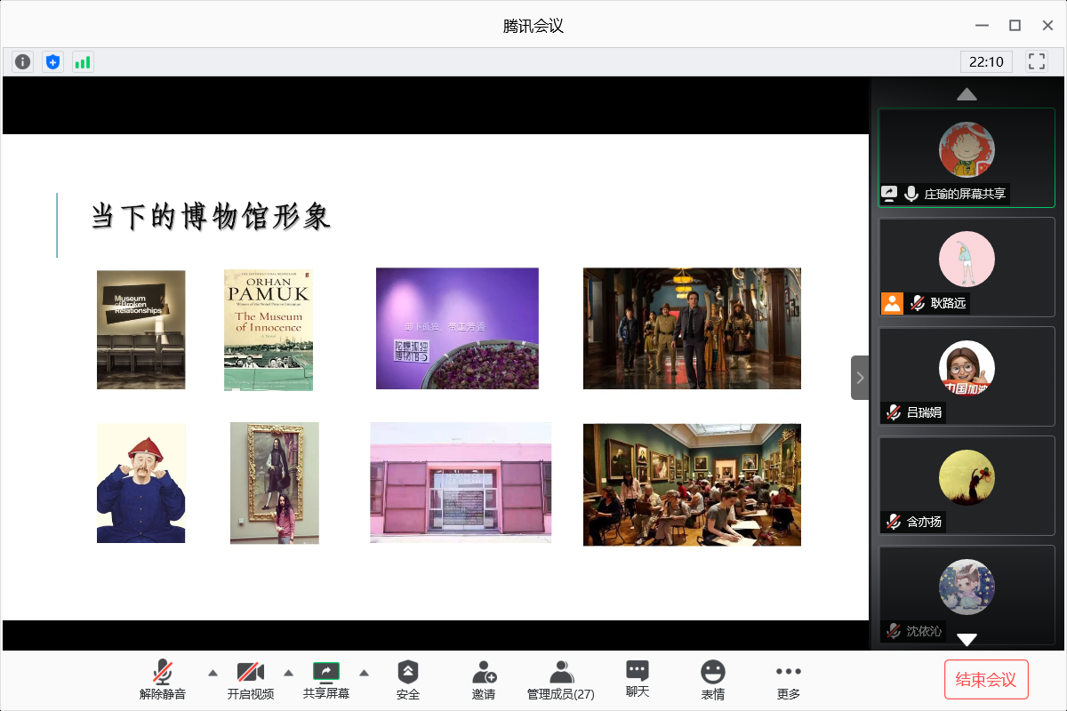Expand video options arrow beside 开启视频
Screen dimensions: 1067x711
point(288,673)
